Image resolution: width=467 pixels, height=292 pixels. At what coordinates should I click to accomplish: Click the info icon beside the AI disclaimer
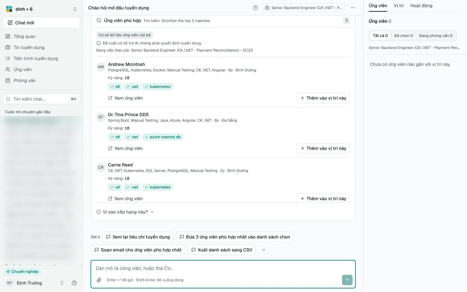99,43
